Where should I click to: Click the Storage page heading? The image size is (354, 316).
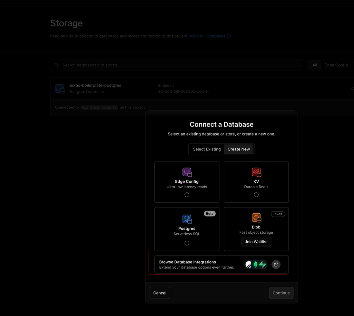(x=66, y=23)
